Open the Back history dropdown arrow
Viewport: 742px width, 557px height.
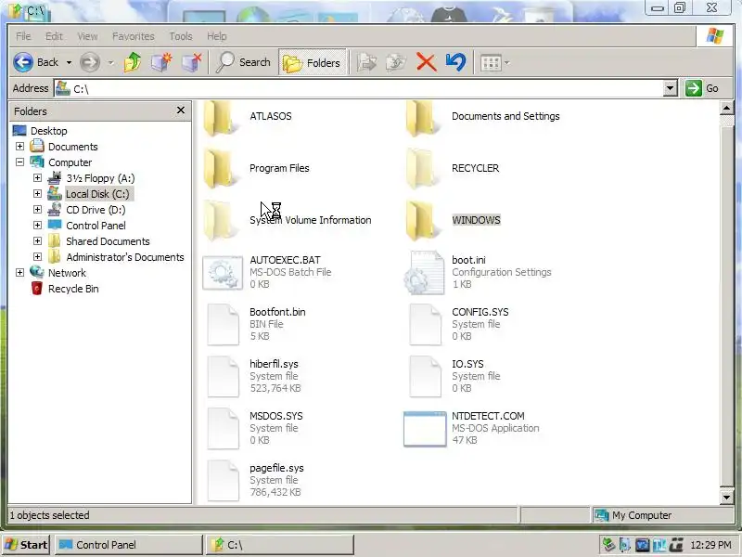tap(69, 62)
